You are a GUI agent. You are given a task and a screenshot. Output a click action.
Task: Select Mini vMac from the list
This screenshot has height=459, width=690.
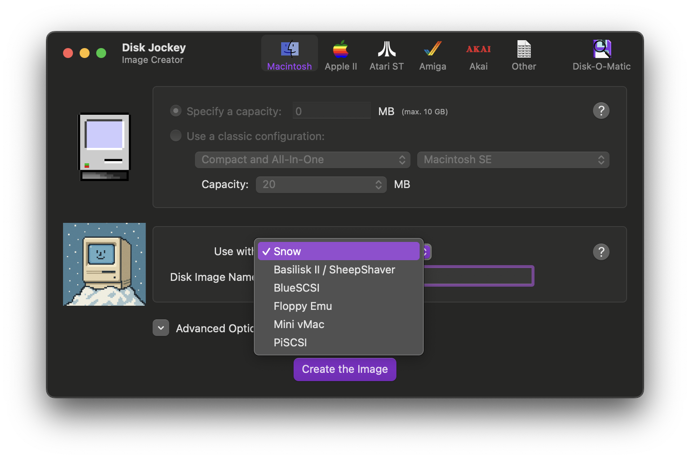[x=299, y=324]
